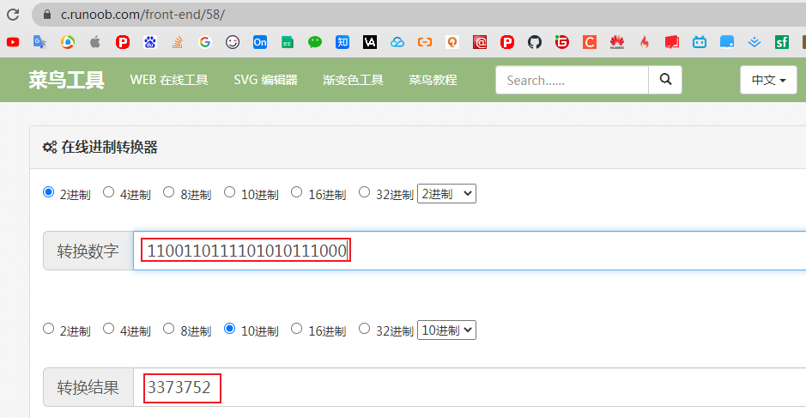Open the red @ bookmark icon
This screenshot has height=418, width=806.
(480, 42)
